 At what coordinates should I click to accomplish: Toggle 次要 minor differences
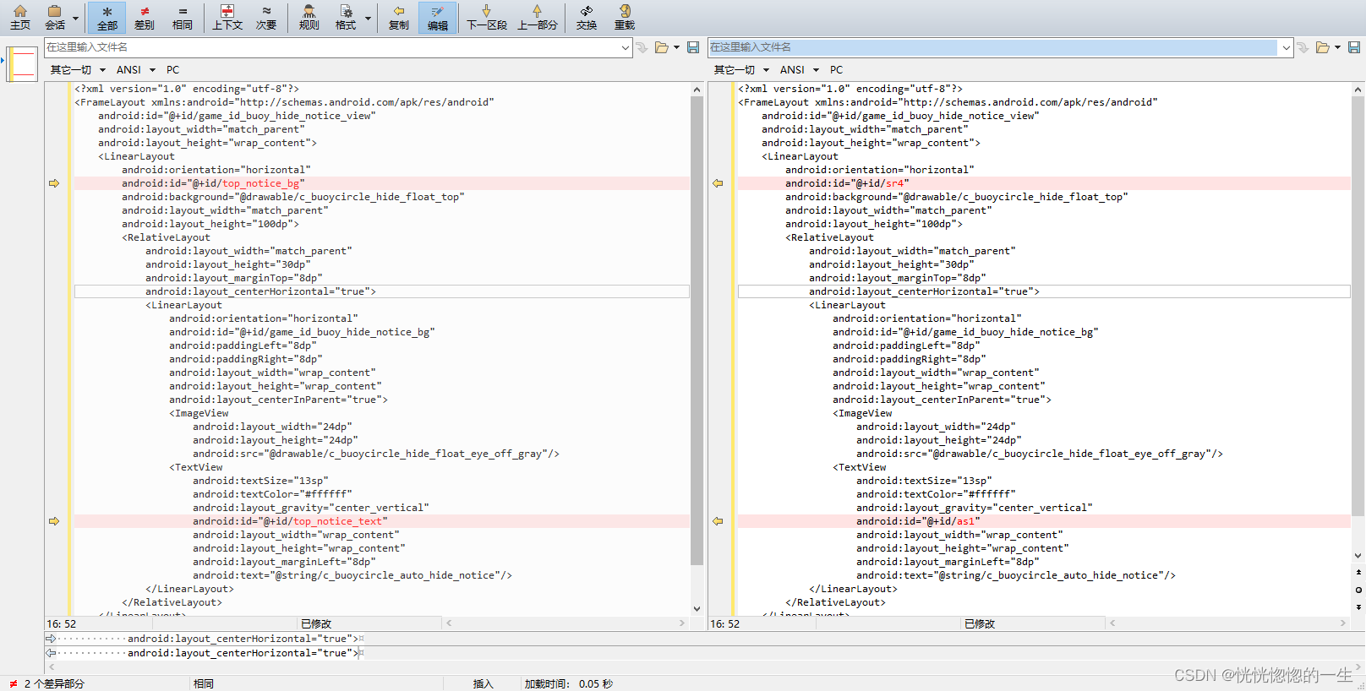pyautogui.click(x=266, y=17)
